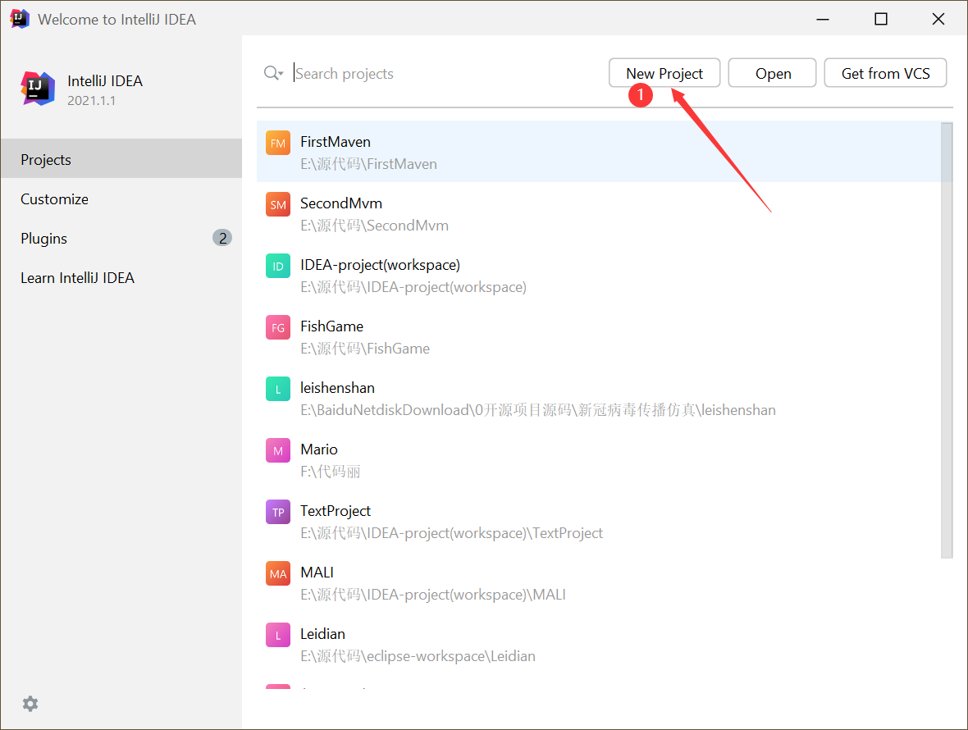Switch to the Plugins section
The width and height of the screenshot is (968, 730).
(x=121, y=238)
